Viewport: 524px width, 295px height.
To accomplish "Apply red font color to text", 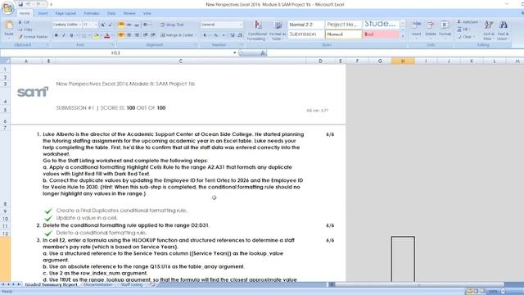I will tap(107, 35).
